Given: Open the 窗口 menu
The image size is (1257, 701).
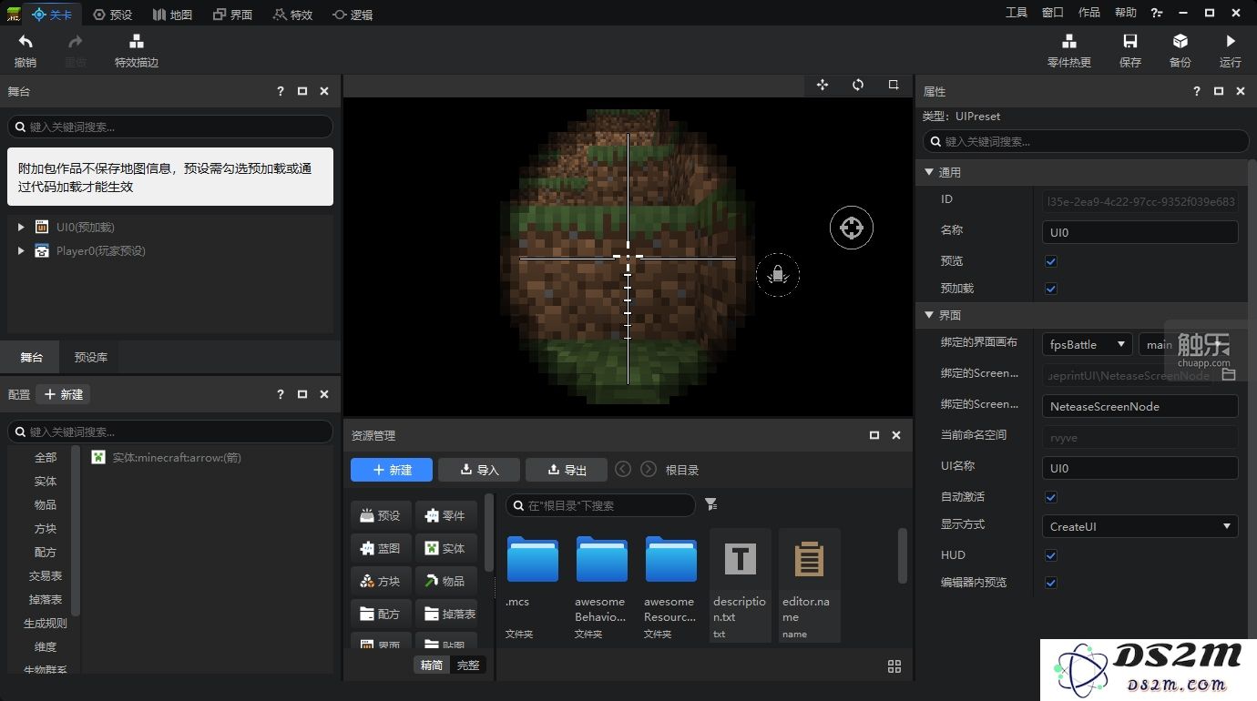Looking at the screenshot, I should (1053, 13).
